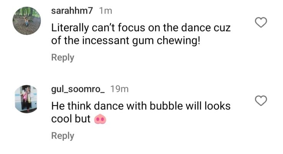Like sarahhm7's comment with the heart
Screen dimensions: 283x154
point(260,23)
